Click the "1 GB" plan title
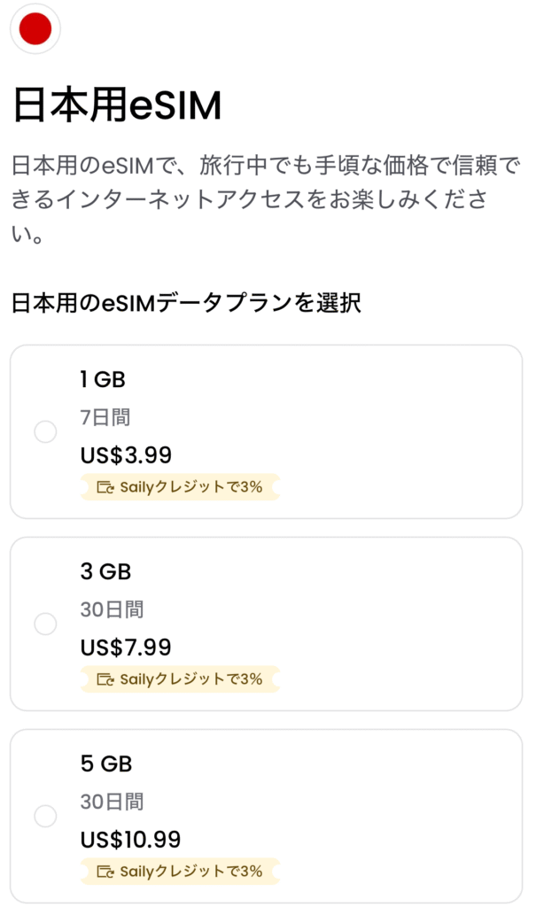 (x=103, y=380)
